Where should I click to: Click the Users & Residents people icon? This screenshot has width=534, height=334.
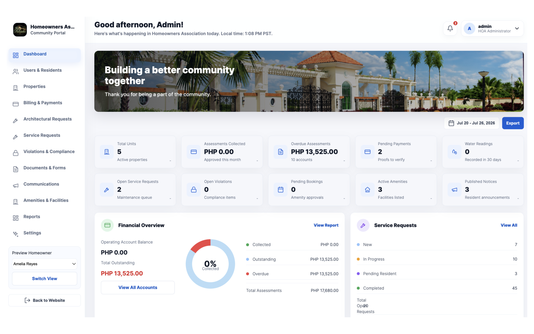click(x=16, y=71)
